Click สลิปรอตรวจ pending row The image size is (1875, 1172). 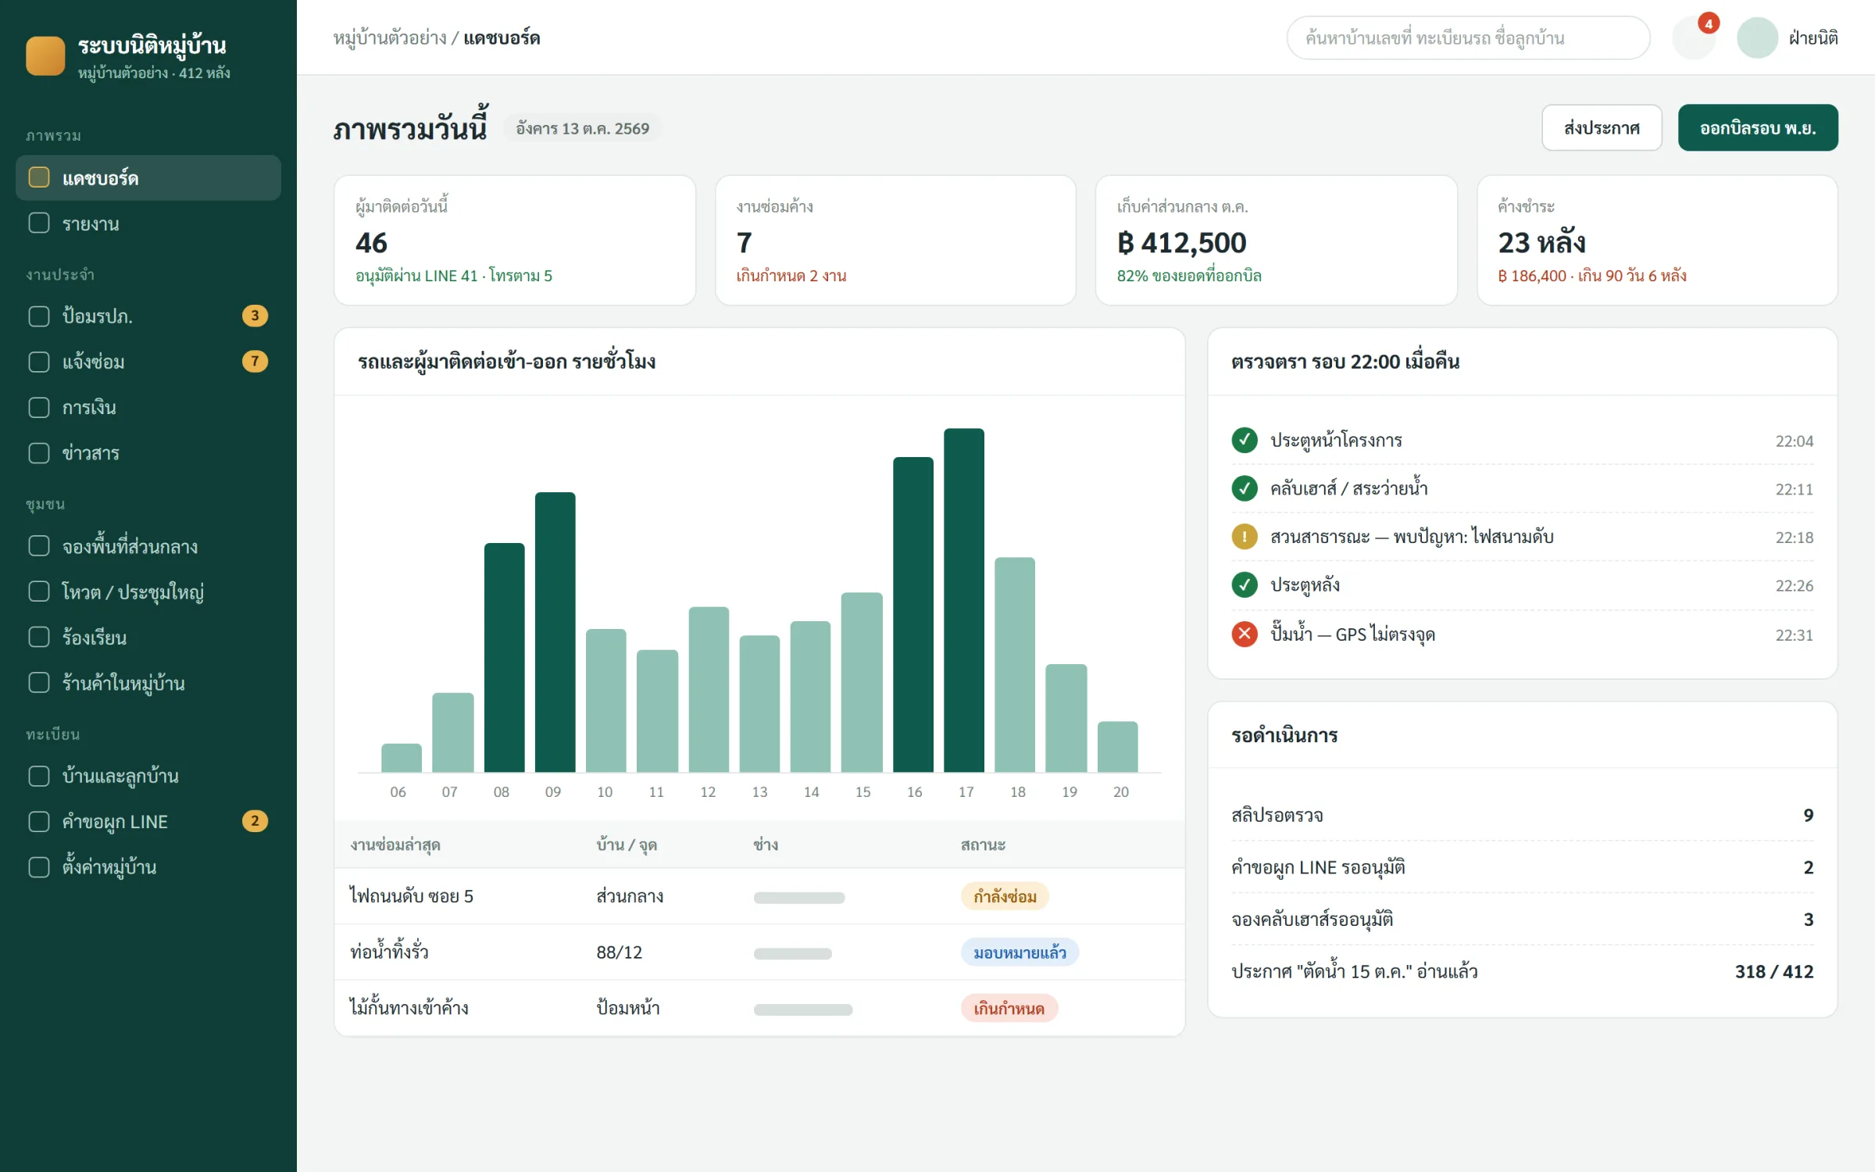click(1522, 815)
